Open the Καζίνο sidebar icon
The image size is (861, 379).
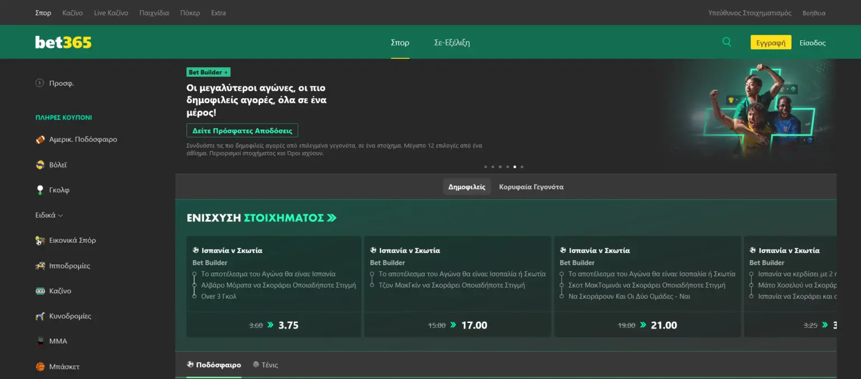[x=40, y=291]
